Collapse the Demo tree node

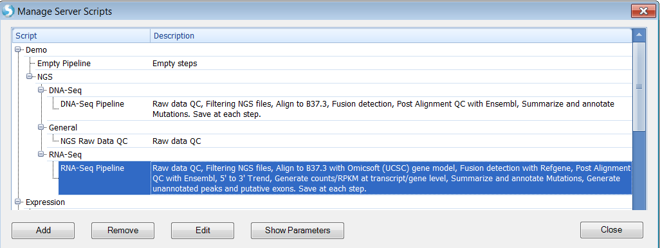click(x=17, y=49)
